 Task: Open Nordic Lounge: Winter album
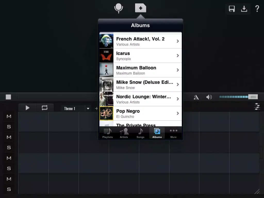tap(141, 99)
